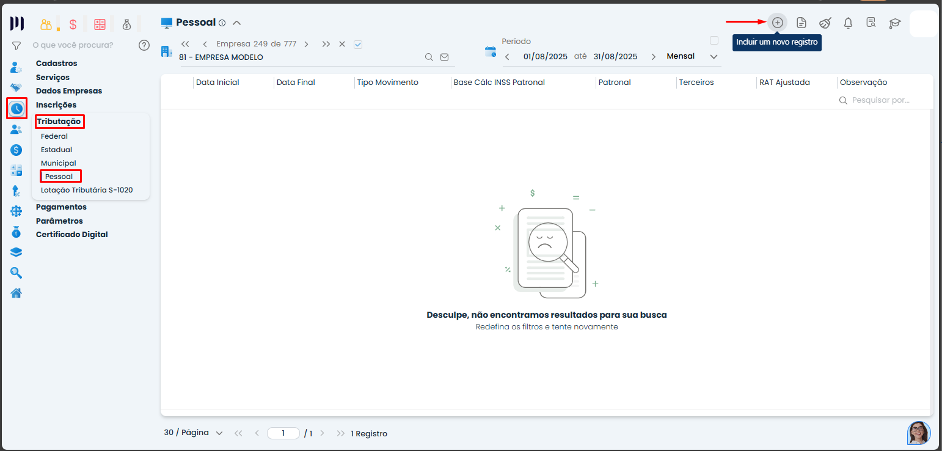The width and height of the screenshot is (942, 451).
Task: Click the plus icon to add new record
Action: pyautogui.click(x=777, y=23)
